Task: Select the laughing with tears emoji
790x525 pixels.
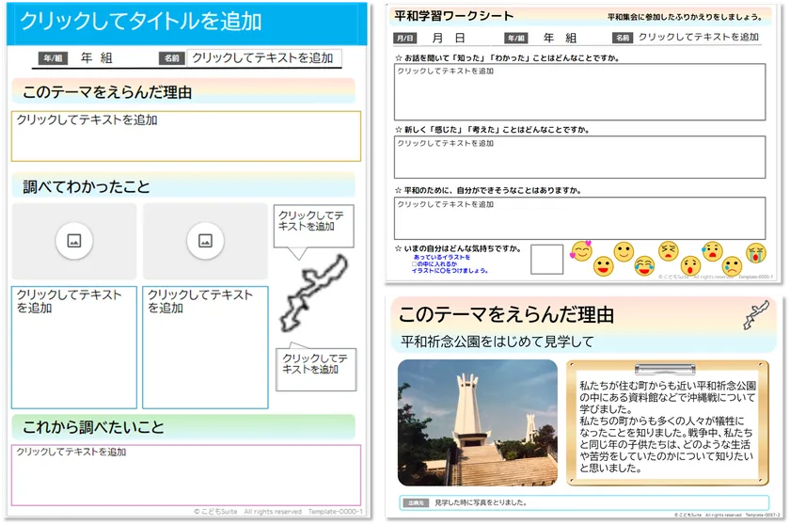Action: (x=644, y=266)
